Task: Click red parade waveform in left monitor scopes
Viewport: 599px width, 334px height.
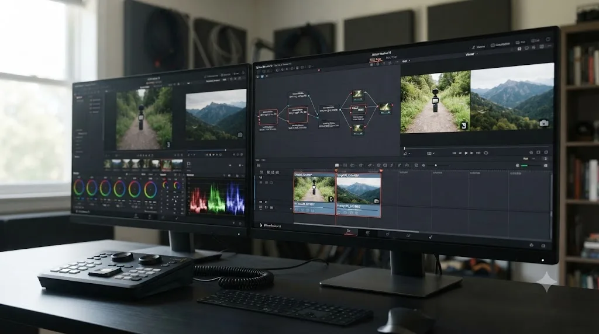Action: point(198,201)
